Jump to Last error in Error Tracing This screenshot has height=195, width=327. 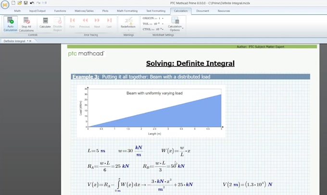point(109,23)
